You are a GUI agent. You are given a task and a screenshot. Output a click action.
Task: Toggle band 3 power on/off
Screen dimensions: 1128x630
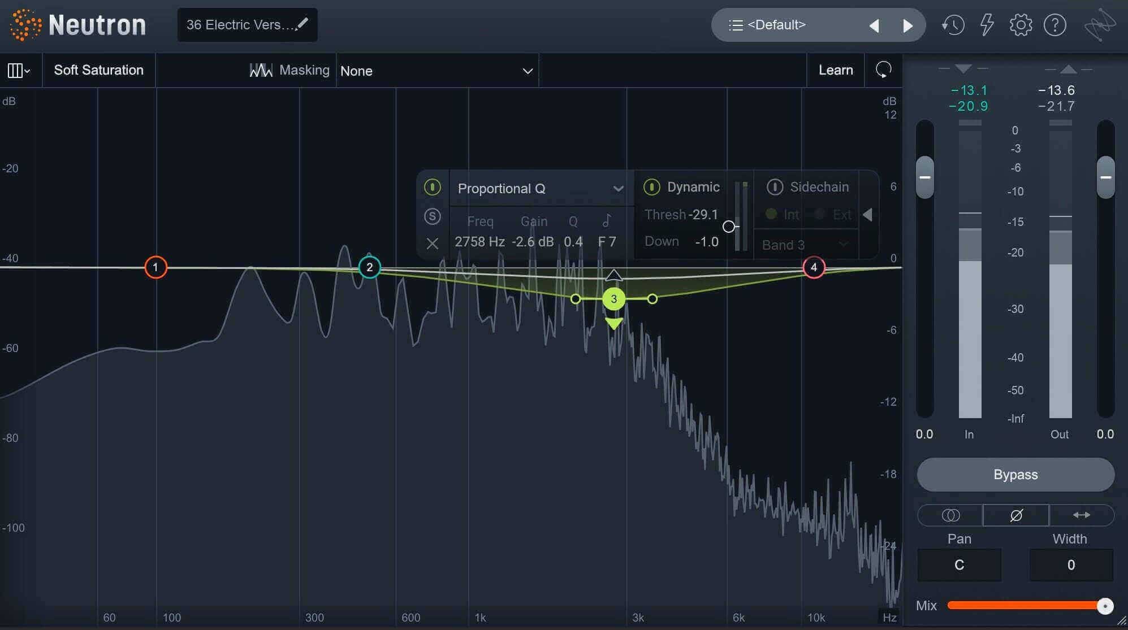tap(432, 187)
